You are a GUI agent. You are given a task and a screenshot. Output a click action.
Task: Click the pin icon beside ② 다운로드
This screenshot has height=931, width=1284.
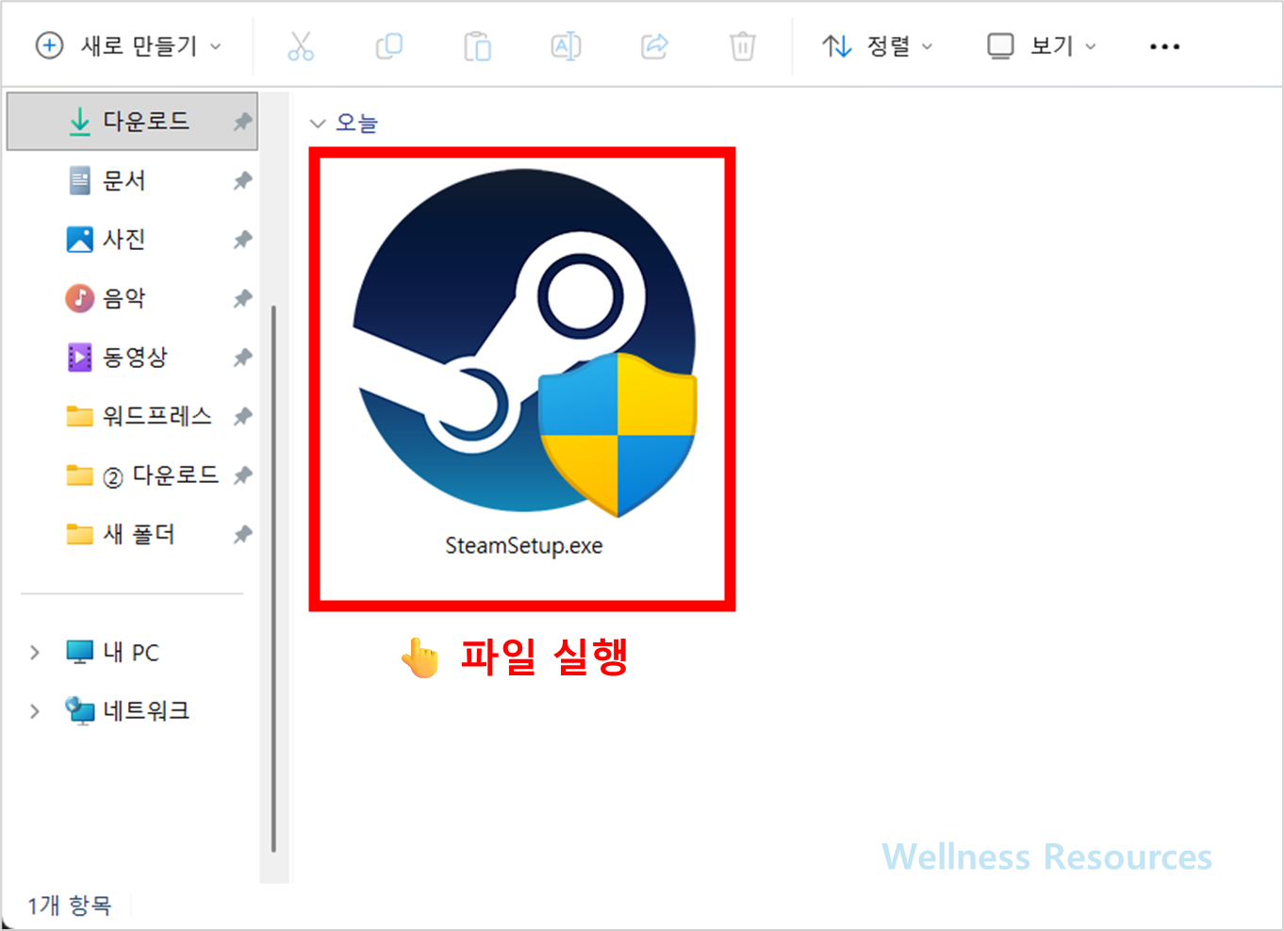pyautogui.click(x=243, y=474)
